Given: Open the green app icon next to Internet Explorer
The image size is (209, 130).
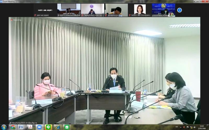Looking at the screenshot, I should (x=67, y=127).
